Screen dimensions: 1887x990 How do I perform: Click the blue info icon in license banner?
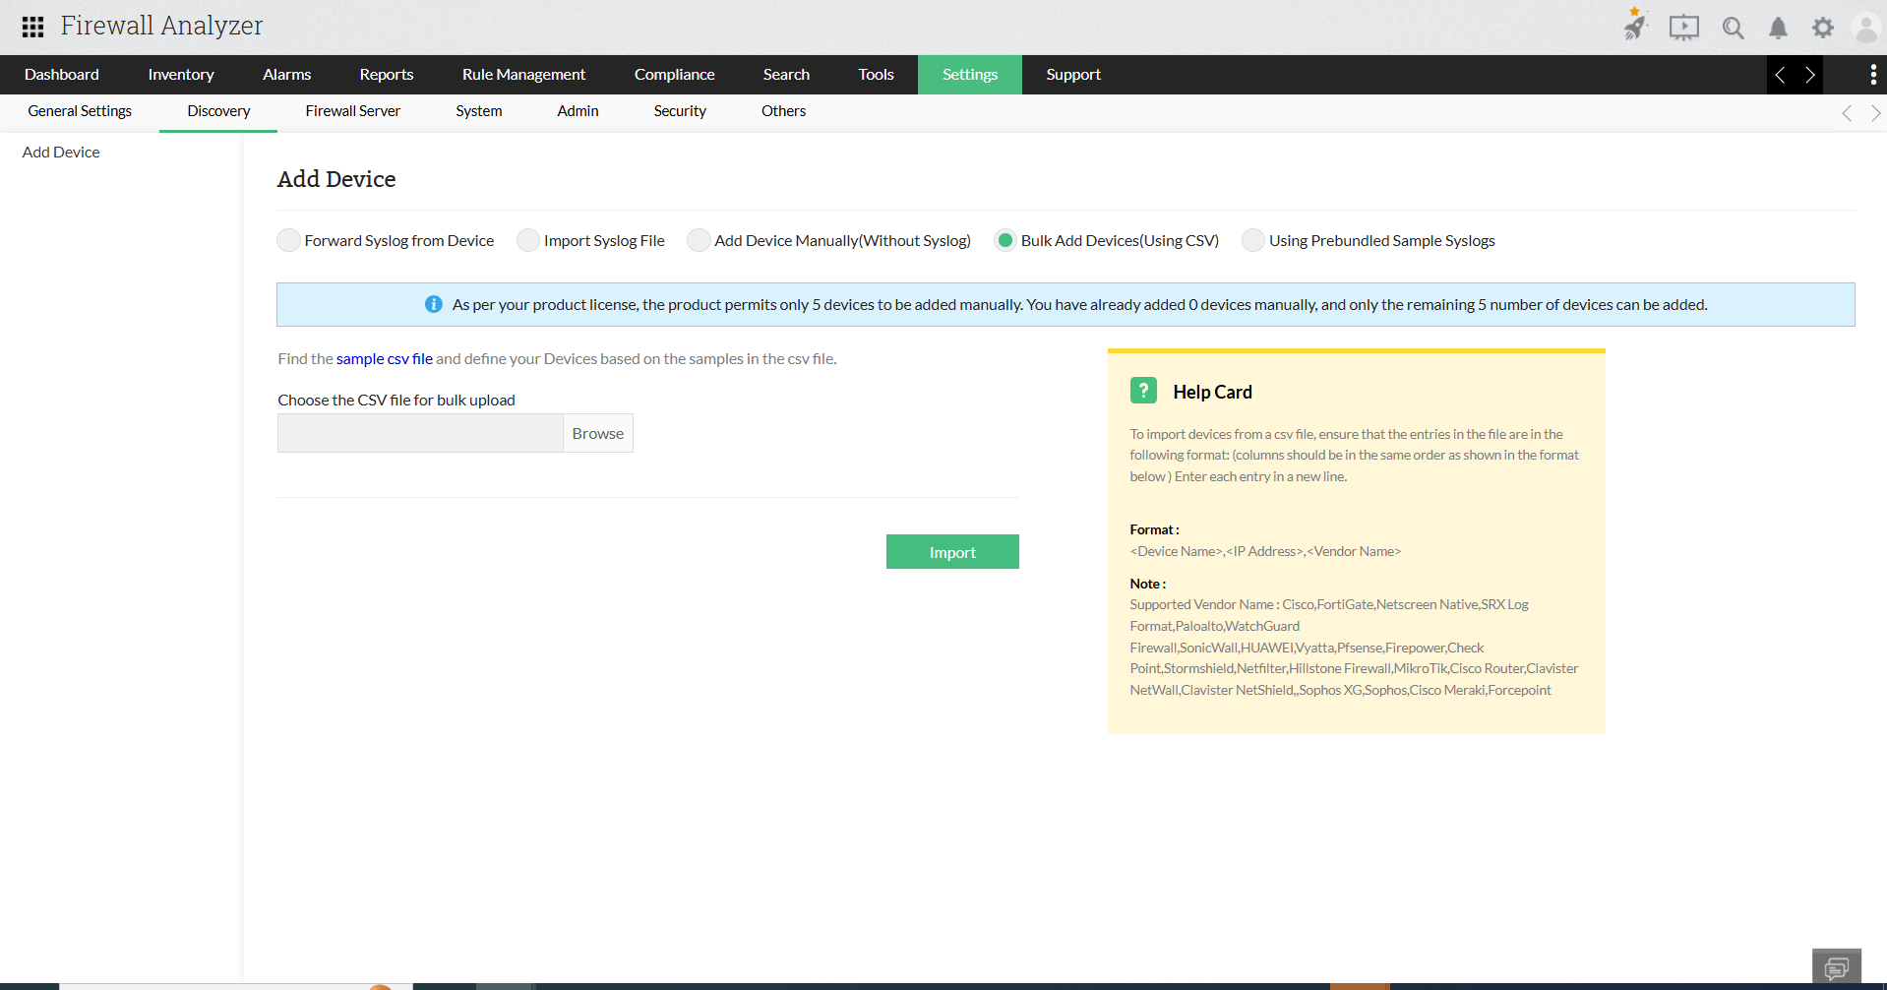(433, 305)
